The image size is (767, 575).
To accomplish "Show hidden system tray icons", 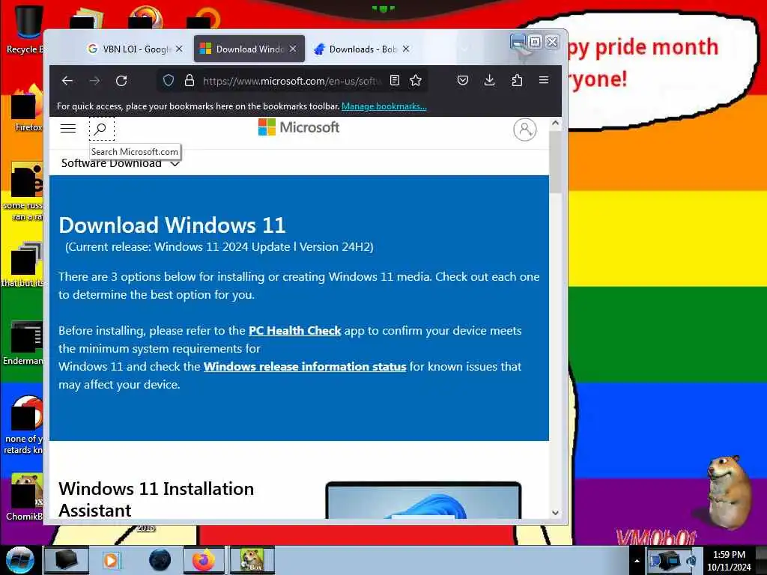I will pyautogui.click(x=637, y=562).
